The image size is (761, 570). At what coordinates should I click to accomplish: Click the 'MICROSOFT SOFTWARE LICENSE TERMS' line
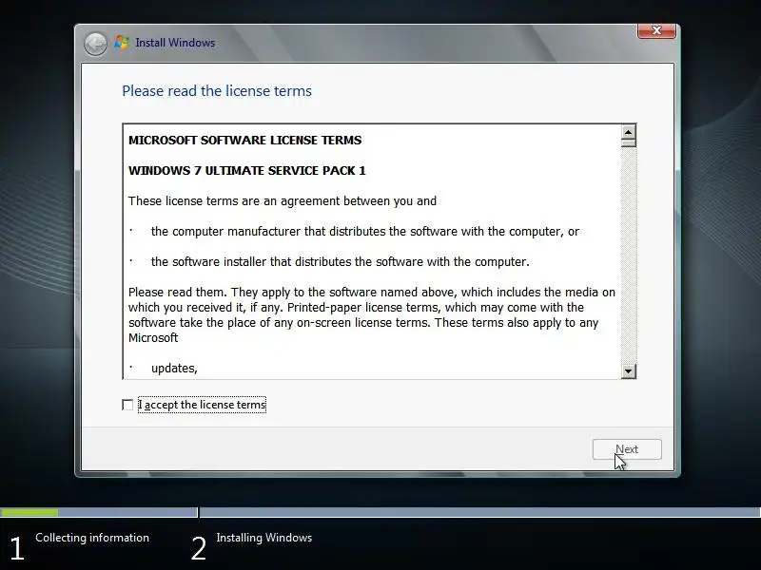tap(245, 140)
